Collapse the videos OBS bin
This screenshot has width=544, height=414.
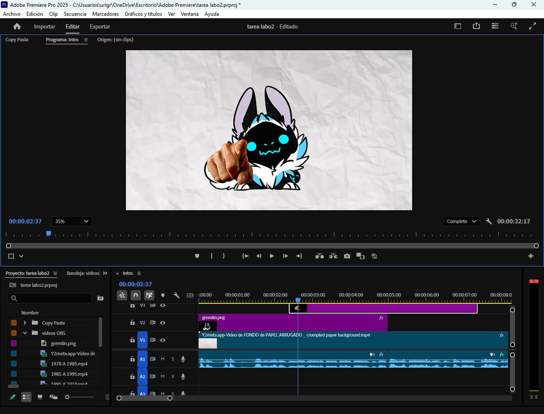[24, 333]
